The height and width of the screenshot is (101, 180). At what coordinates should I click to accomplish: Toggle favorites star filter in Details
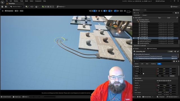tap(176, 61)
